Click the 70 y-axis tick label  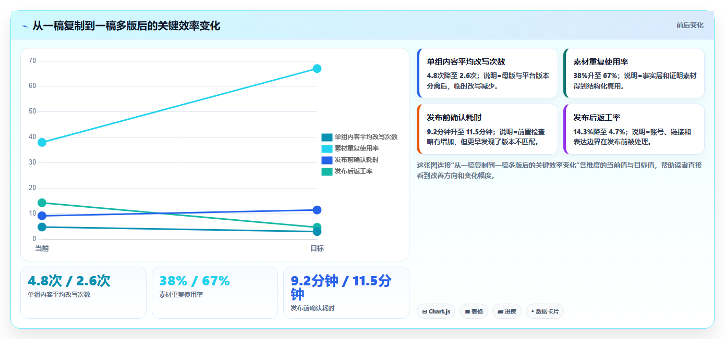point(32,61)
